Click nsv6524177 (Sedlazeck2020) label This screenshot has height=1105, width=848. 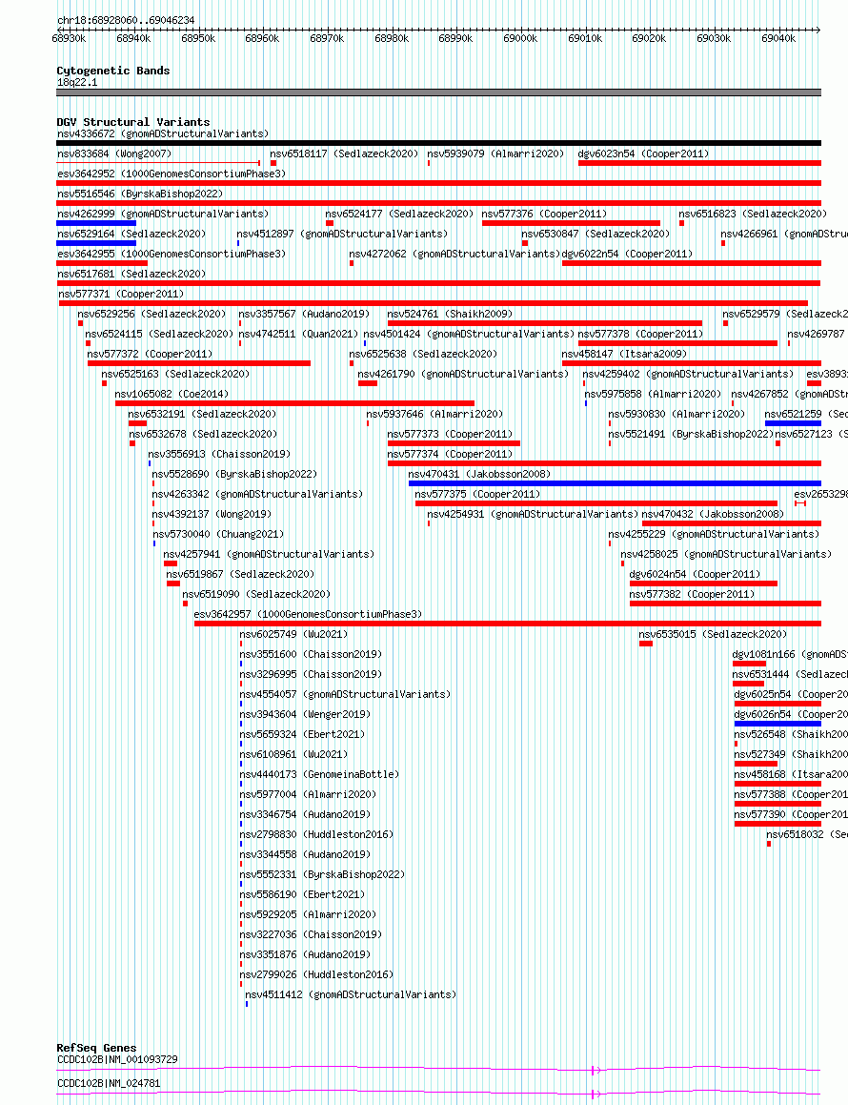coord(399,214)
